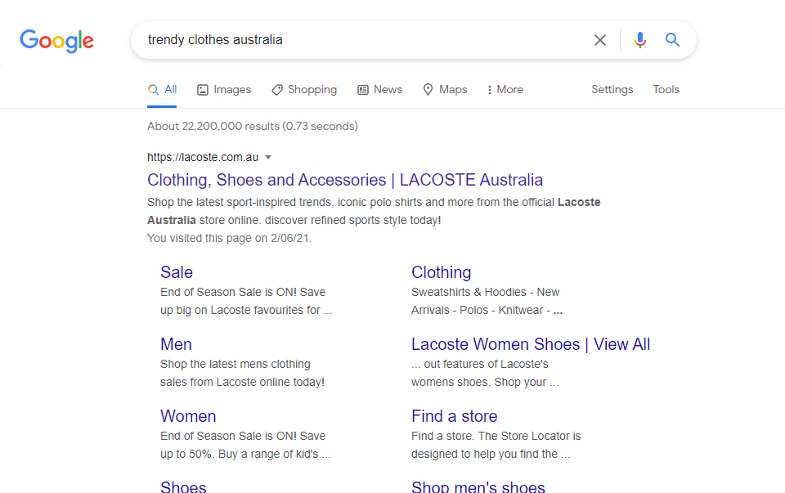Open search Settings
Screen dimensions: 785x493
[x=612, y=90]
